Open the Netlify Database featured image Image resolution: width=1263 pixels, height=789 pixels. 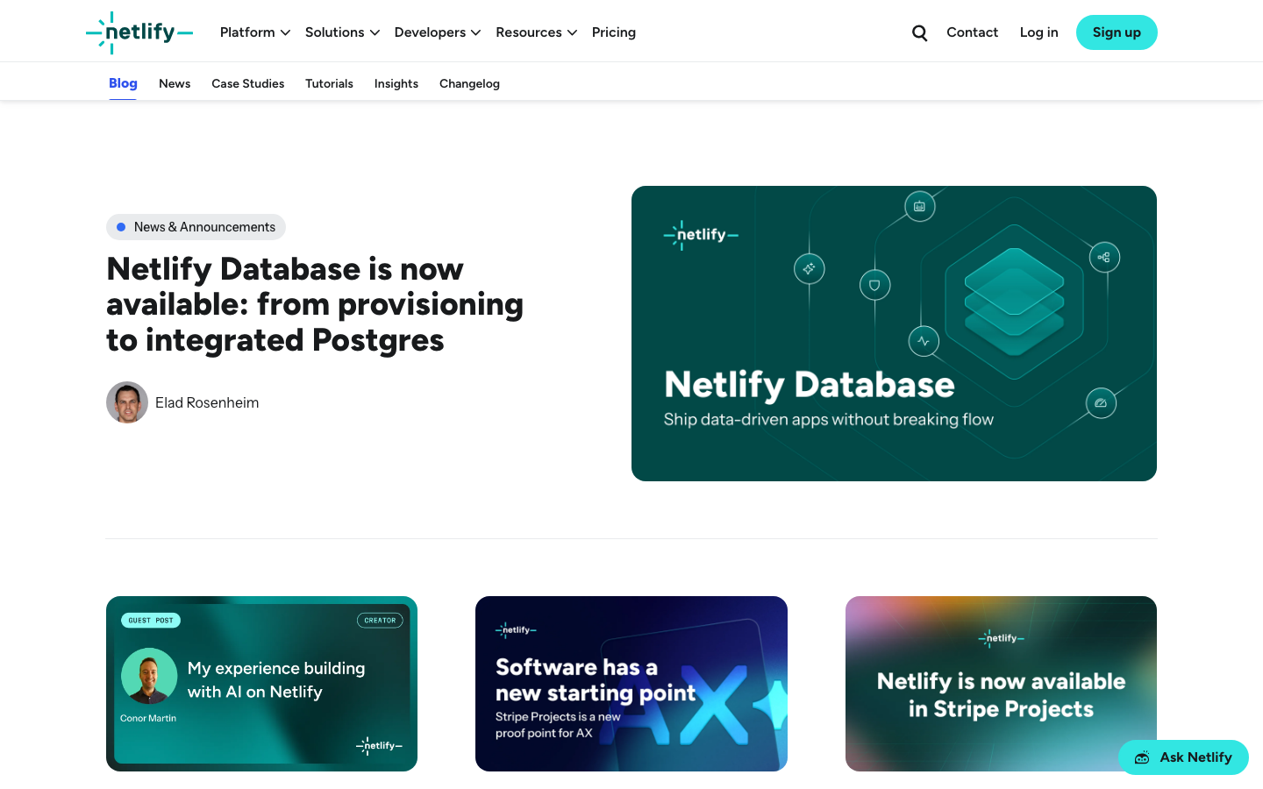coord(894,333)
